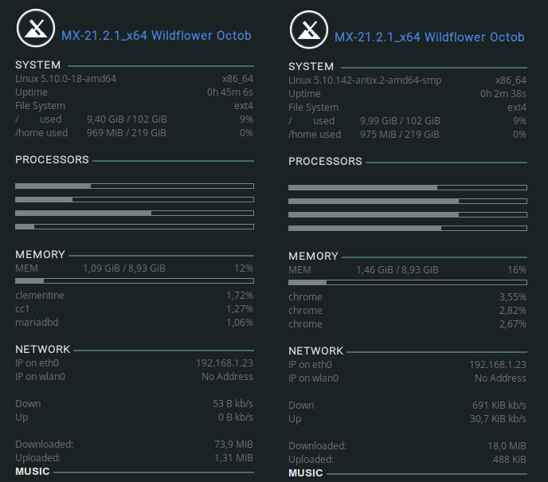Click root usage 9,99 GiB / 102 GiB
548x482 pixels.
pos(400,121)
